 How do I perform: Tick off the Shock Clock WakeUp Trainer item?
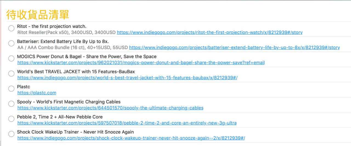pyautogui.click(x=11, y=134)
